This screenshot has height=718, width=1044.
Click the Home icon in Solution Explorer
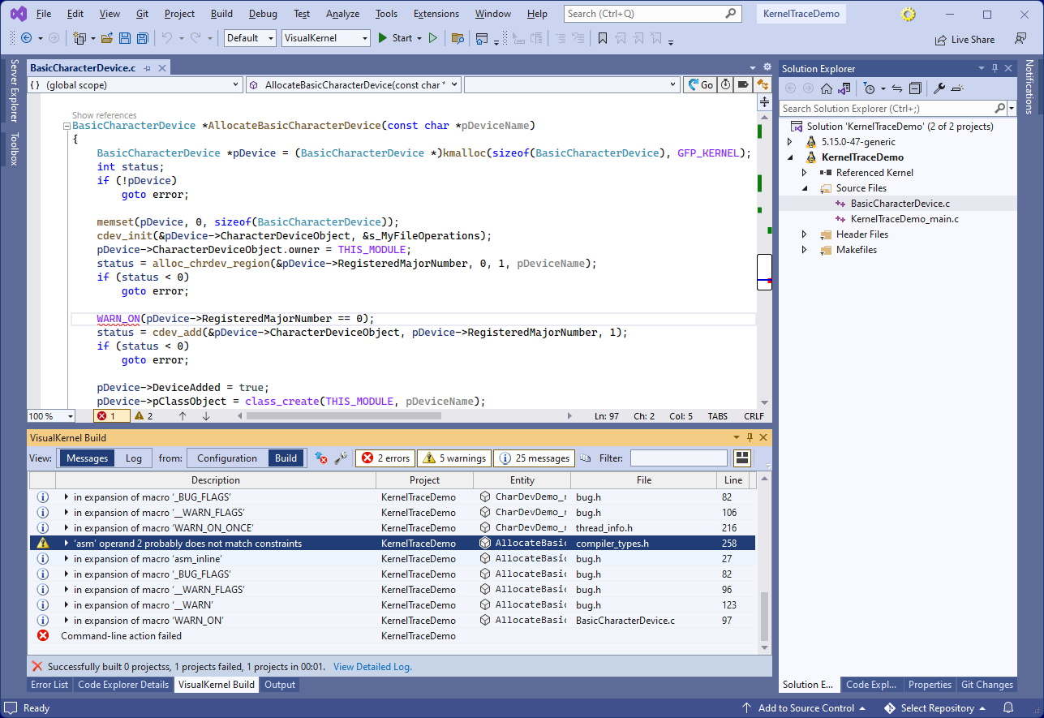point(827,88)
